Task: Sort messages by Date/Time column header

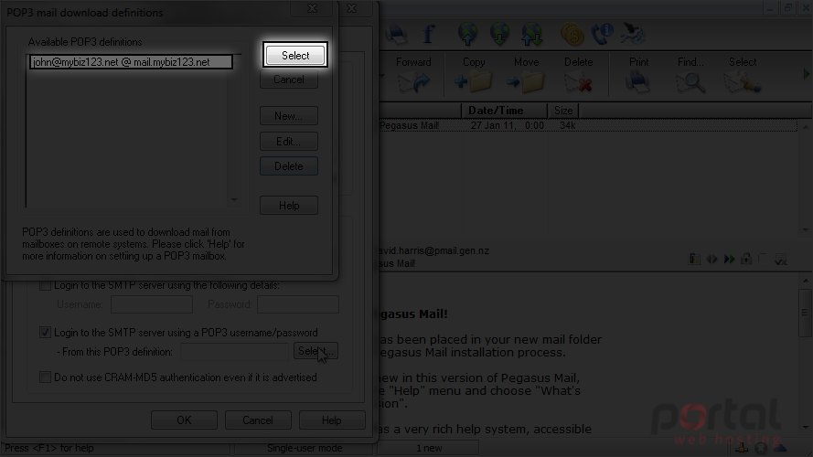Action: [504, 111]
